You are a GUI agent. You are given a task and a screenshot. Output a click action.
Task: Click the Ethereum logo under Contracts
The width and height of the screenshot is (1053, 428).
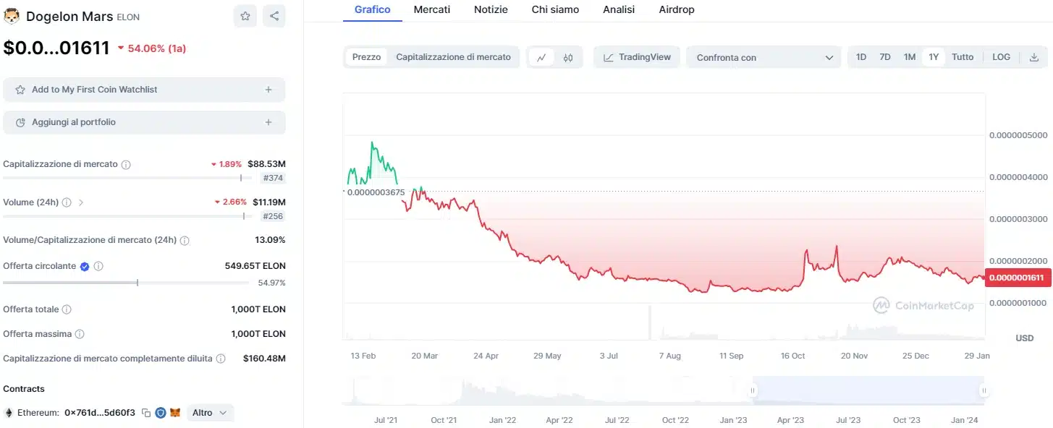pyautogui.click(x=9, y=413)
